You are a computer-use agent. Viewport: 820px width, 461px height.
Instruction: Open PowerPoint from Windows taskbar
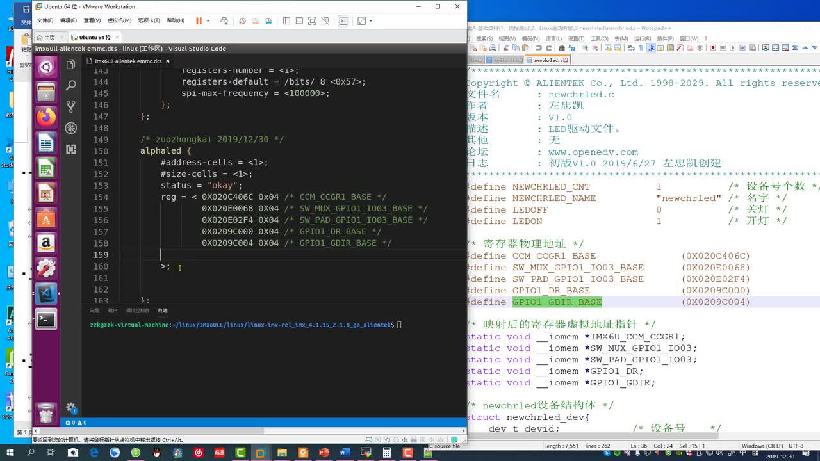point(324,452)
